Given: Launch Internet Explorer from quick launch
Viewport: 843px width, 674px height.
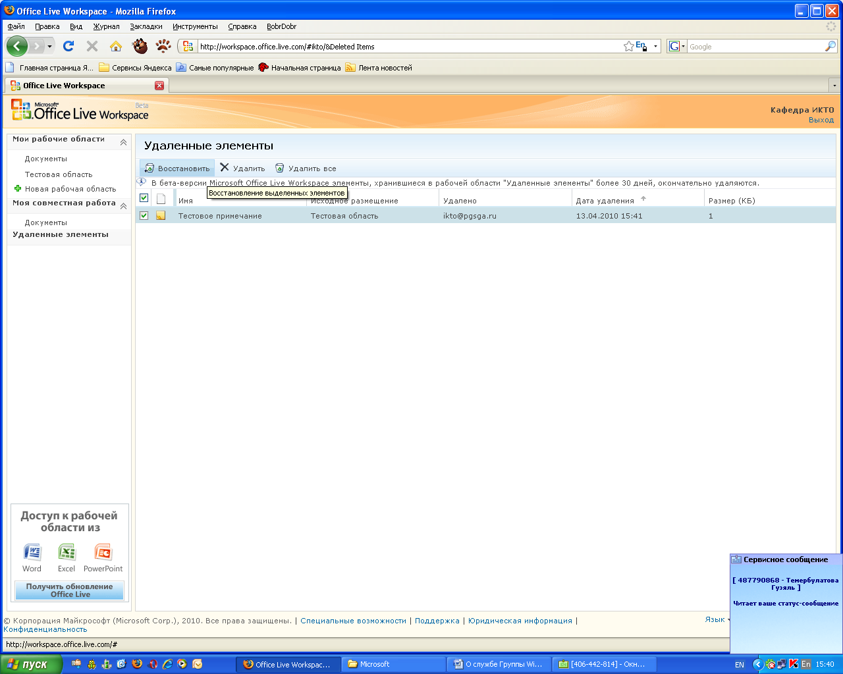Looking at the screenshot, I should (167, 664).
